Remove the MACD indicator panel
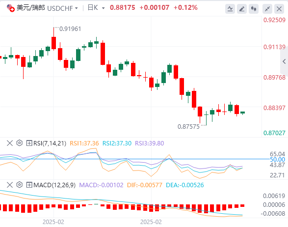Screen dimensions: 288x227 (x=9, y=185)
